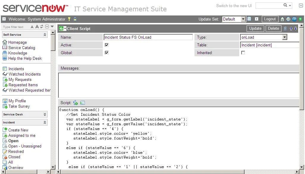Click the Logout button
Screen dimensions: 305x174
point(270,19)
